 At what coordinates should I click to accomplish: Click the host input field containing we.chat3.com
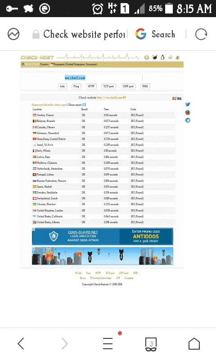click(x=103, y=78)
